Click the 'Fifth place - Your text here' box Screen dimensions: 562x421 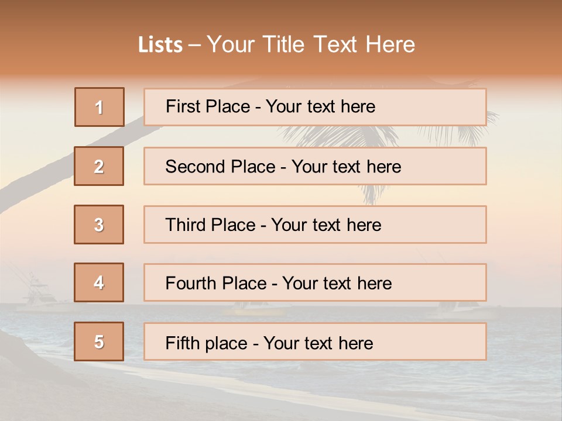pyautogui.click(x=315, y=341)
